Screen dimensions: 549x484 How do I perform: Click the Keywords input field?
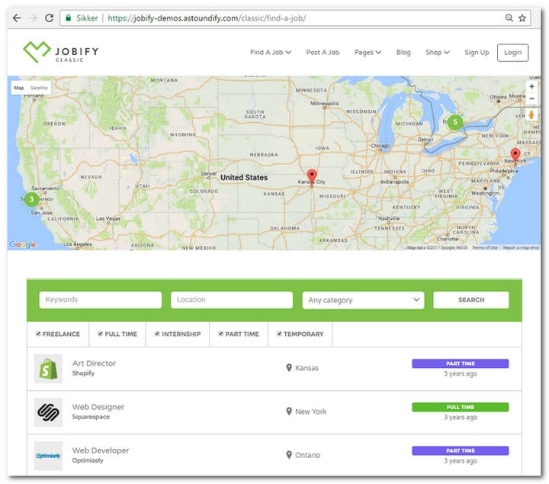click(100, 300)
